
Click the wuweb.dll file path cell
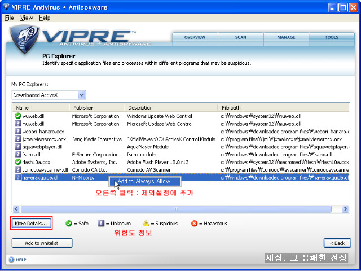click(x=261, y=116)
